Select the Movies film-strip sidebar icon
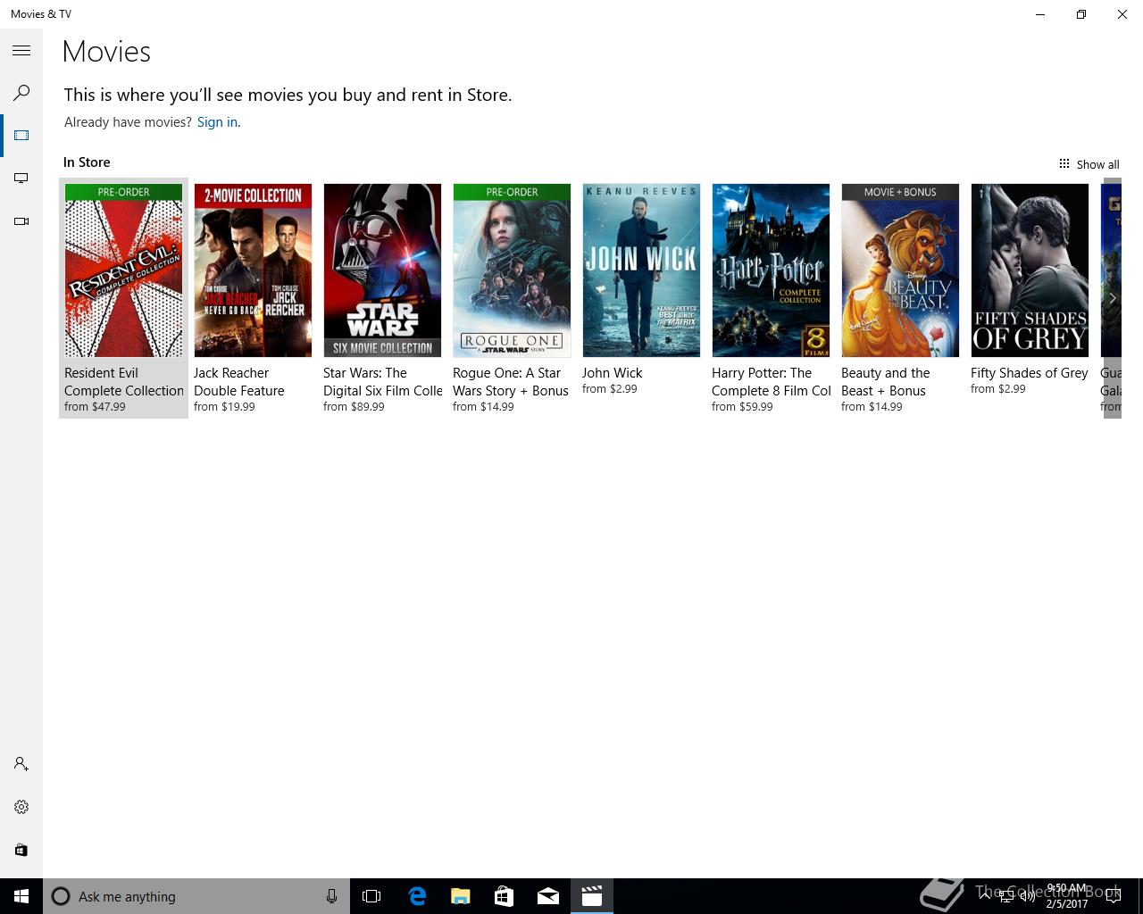This screenshot has width=1143, height=914. 21,136
